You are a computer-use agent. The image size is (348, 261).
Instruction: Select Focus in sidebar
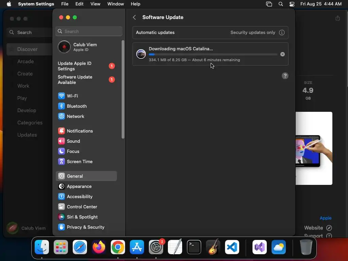click(86, 151)
